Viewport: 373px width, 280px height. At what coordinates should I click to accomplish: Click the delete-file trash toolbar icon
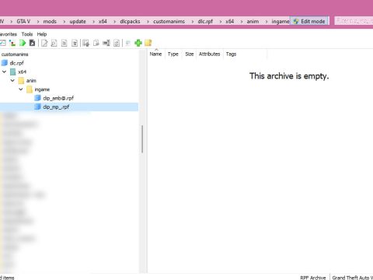75,43
